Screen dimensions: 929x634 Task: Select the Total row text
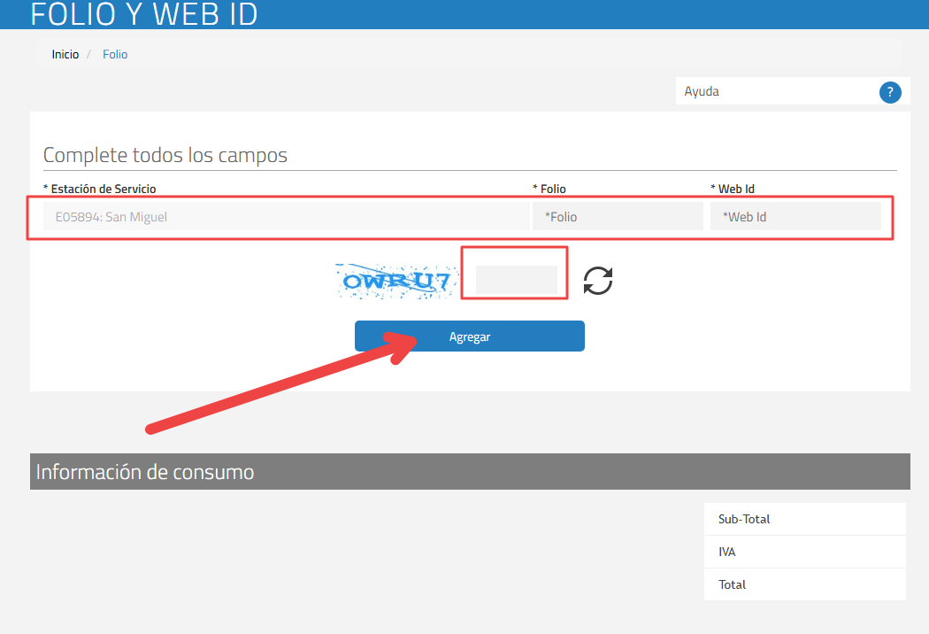point(733,584)
